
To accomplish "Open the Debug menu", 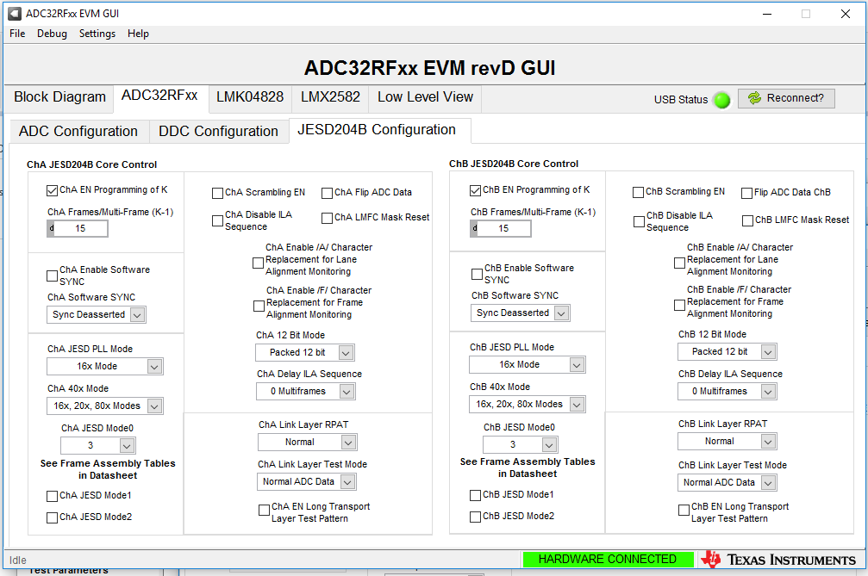I will [x=52, y=34].
